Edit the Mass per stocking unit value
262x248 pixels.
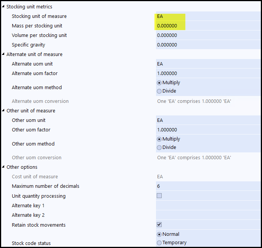pos(208,26)
